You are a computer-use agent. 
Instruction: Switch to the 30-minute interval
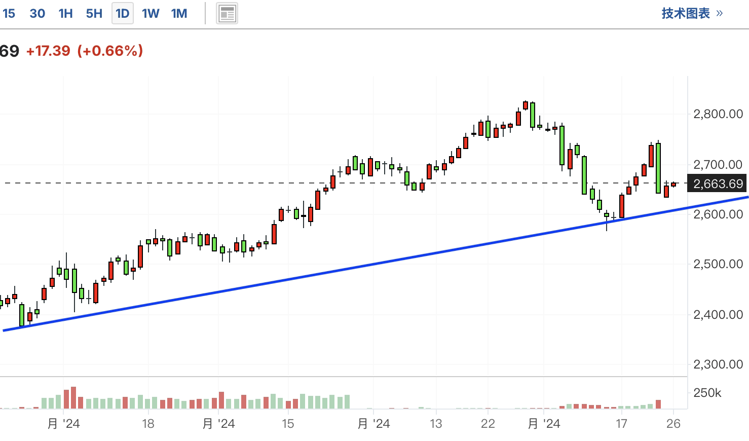pos(38,14)
